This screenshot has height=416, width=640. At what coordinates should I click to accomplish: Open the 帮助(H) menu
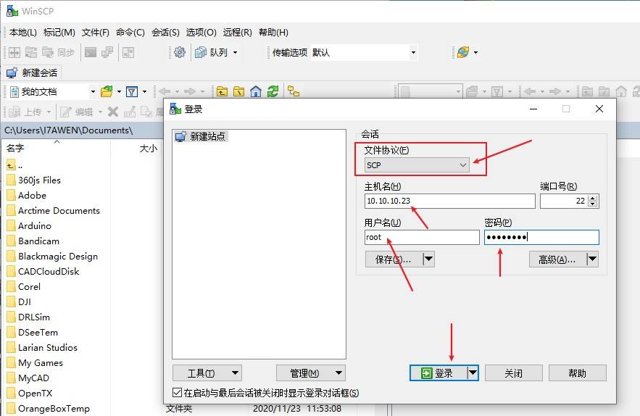[x=273, y=33]
